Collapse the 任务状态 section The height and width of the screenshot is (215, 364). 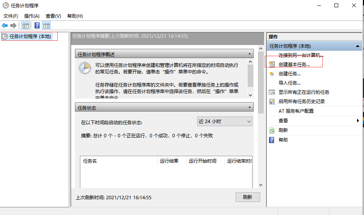(249, 107)
